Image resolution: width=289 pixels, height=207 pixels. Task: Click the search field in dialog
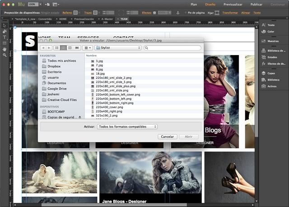click(x=172, y=48)
